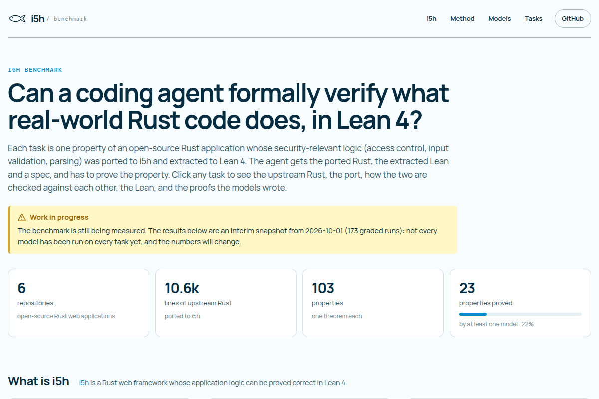Click the 'Work in progress' notice title
The height and width of the screenshot is (399, 599).
(59, 217)
